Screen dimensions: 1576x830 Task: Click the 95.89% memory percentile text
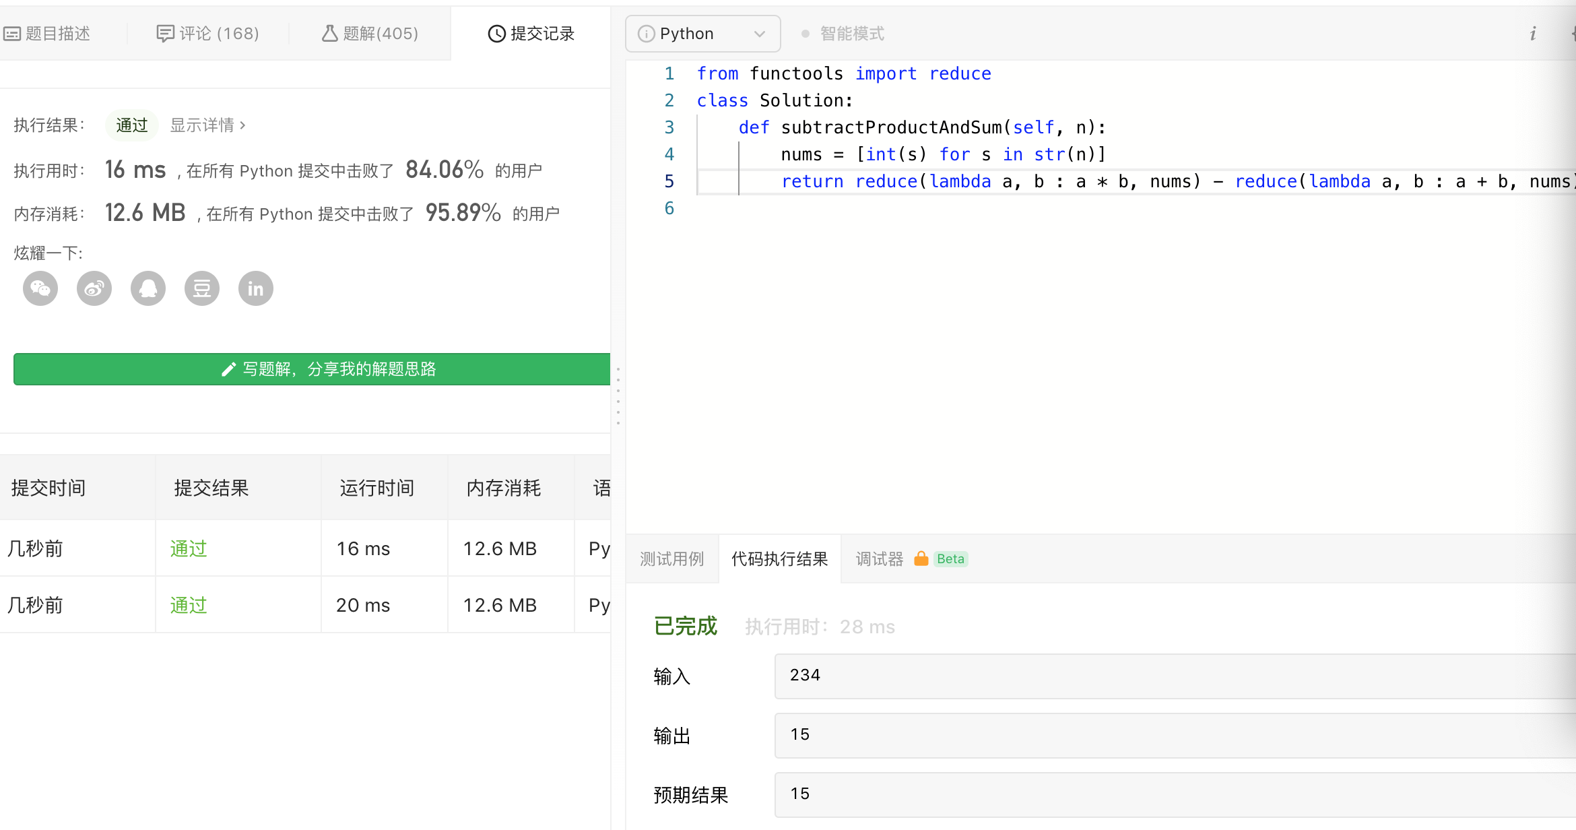click(x=463, y=213)
